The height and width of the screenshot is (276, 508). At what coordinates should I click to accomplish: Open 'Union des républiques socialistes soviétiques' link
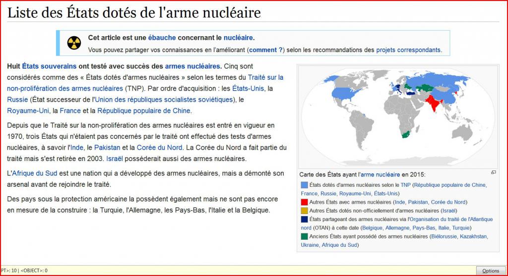click(164, 100)
